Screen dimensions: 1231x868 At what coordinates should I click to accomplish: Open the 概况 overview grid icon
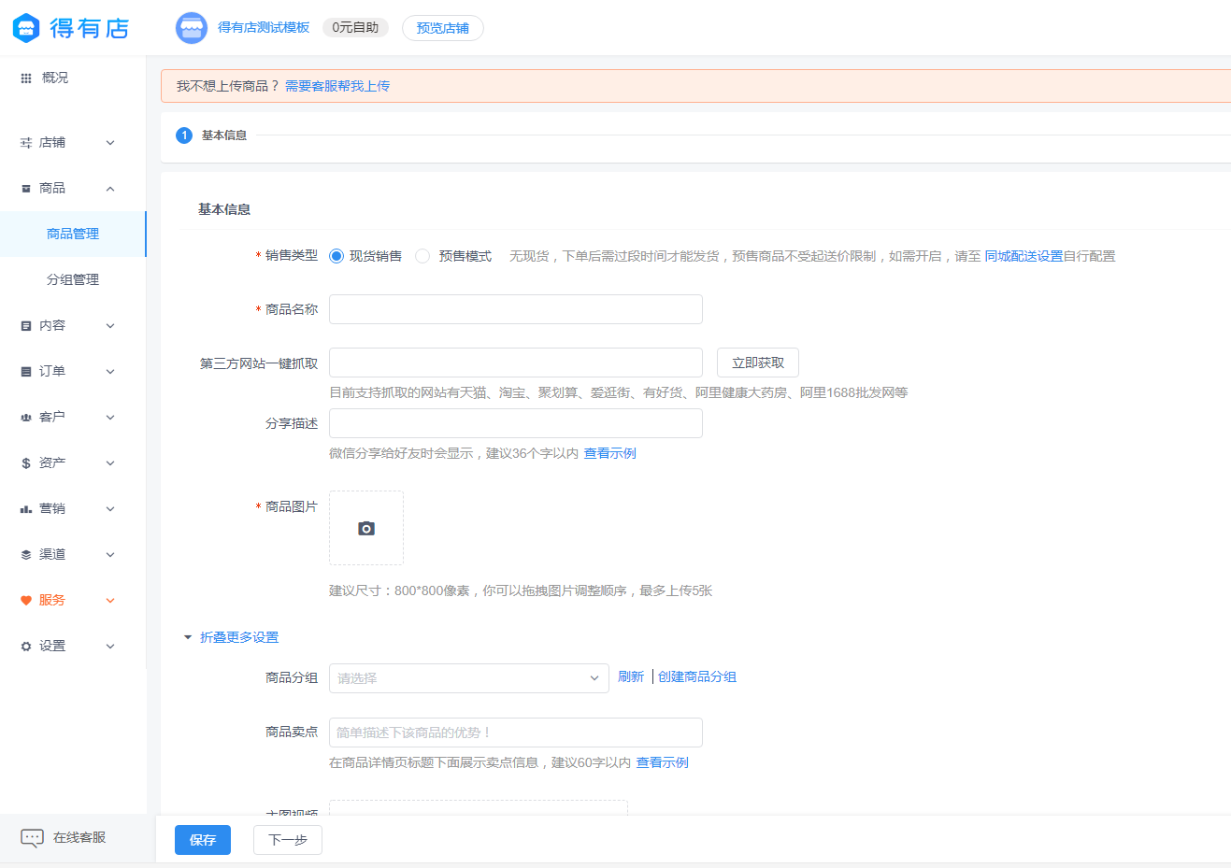tap(26, 78)
